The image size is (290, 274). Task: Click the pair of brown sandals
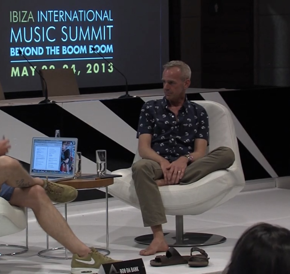click(x=179, y=257)
